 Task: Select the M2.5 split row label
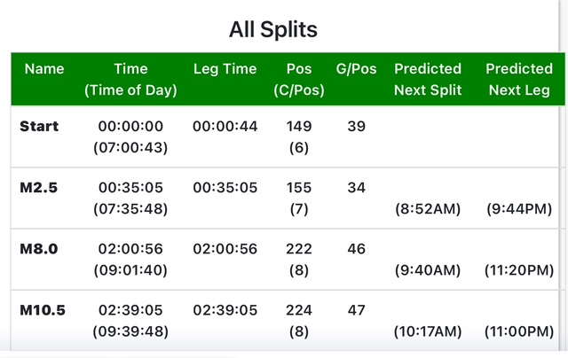[x=39, y=188]
